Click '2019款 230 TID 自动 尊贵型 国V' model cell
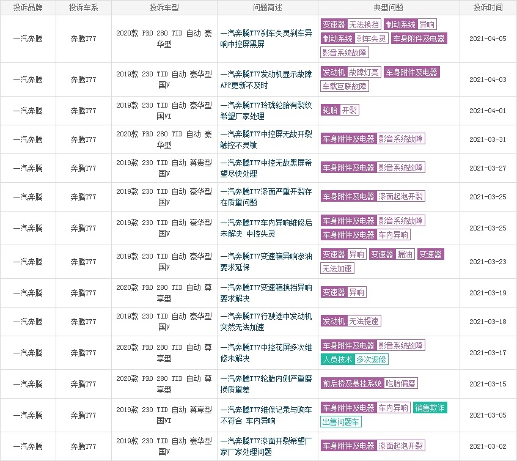The height and width of the screenshot is (461, 517). coord(164,168)
